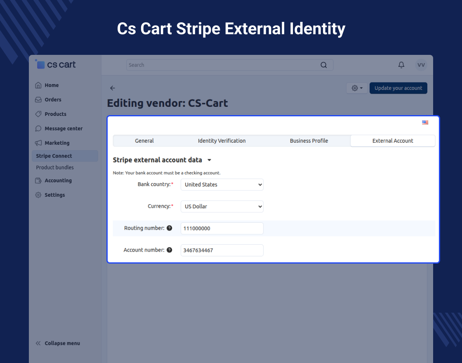Open the Currency dropdown
Screen dimensions: 462x363
coord(222,206)
